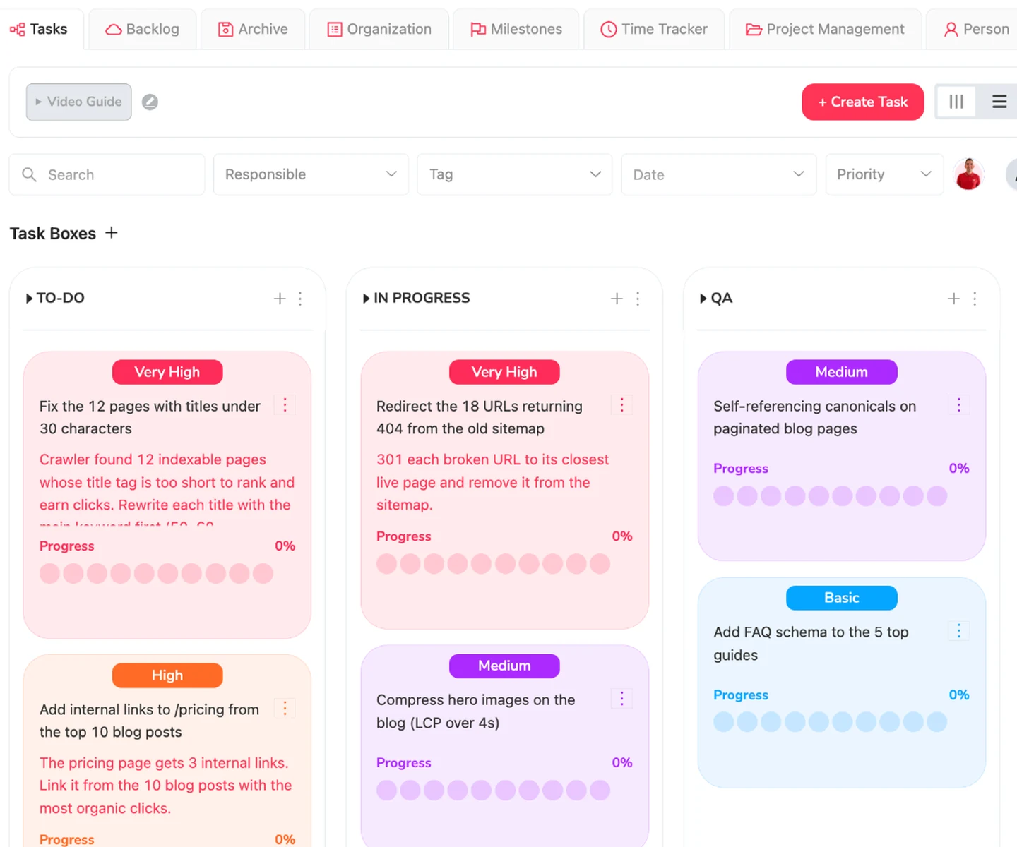The width and height of the screenshot is (1017, 847).
Task: Click Medium badge on 'Compress hero images' card
Action: tap(504, 666)
